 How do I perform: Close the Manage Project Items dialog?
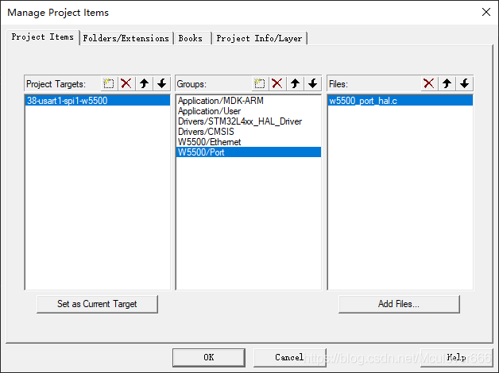pos(486,12)
